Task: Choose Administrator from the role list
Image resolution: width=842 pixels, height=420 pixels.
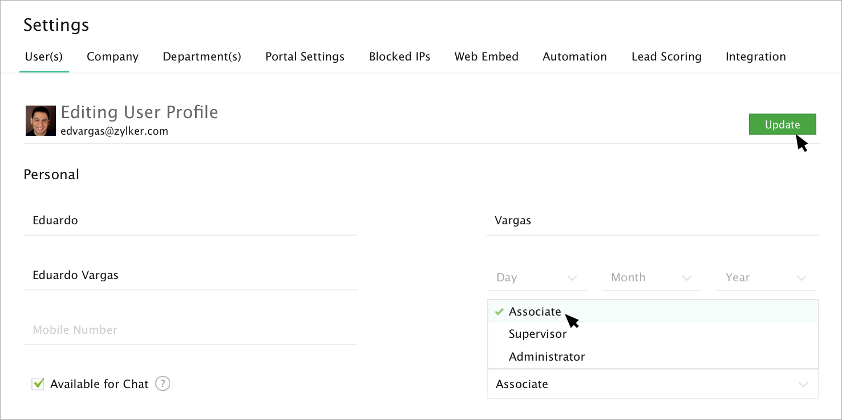Action: tap(547, 357)
